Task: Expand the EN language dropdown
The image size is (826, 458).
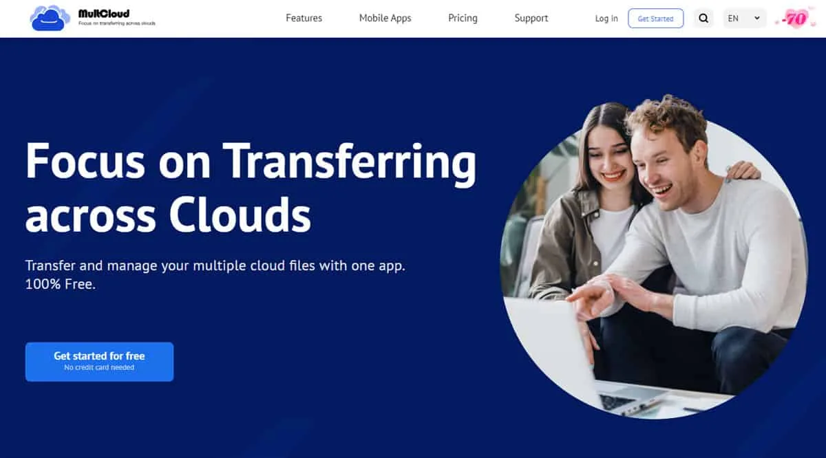Action: [744, 19]
